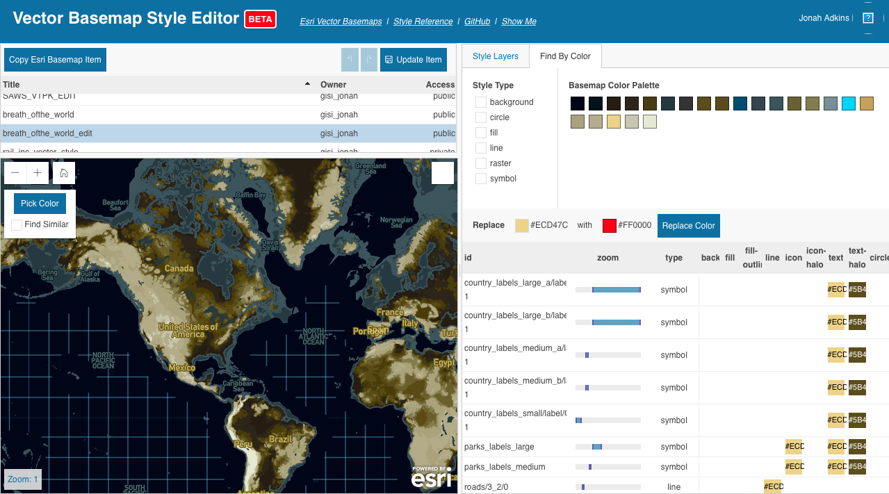
Task: Click the Title column header
Action: coord(11,85)
